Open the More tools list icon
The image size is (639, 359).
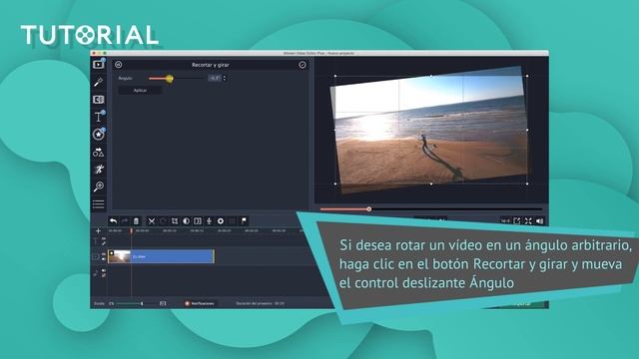coord(98,203)
